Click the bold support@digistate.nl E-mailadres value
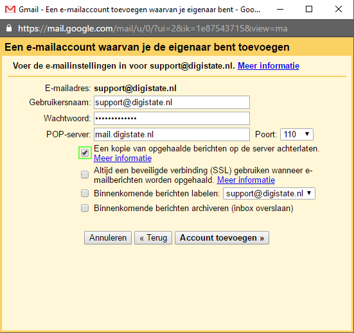This screenshot has width=354, height=333. pos(135,88)
